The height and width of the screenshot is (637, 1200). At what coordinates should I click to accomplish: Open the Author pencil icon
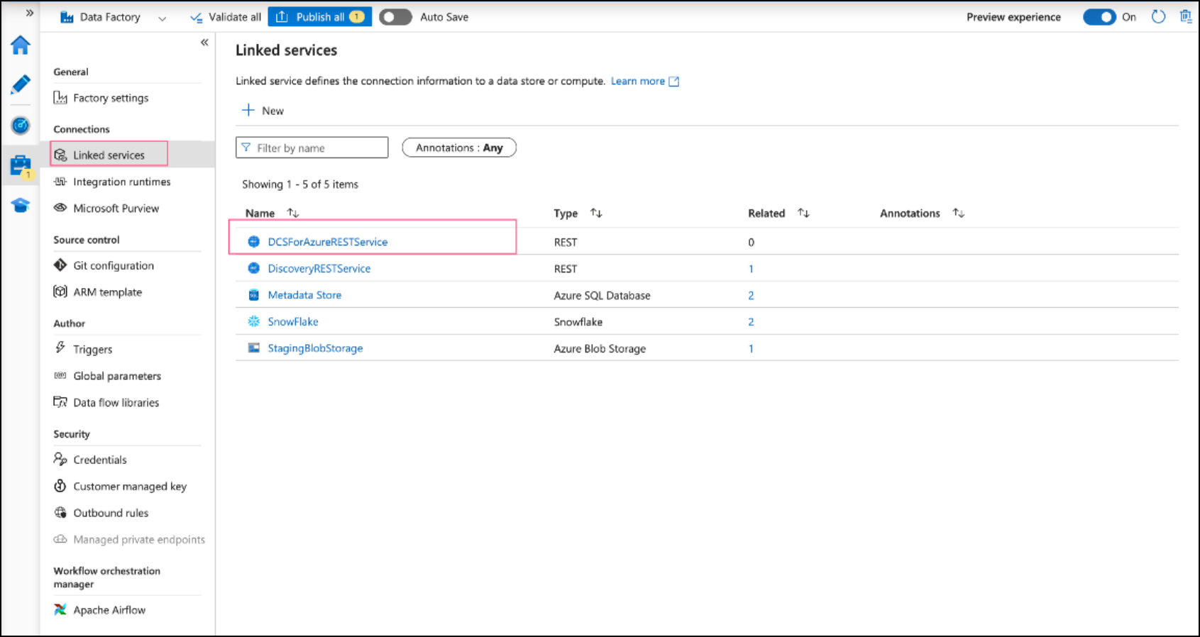tap(20, 84)
